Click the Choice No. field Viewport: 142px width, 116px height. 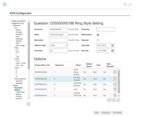tap(58, 29)
